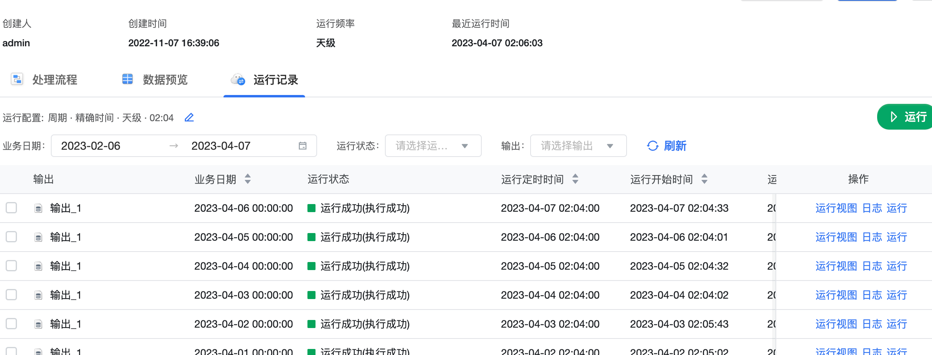Click the 运行状态 column header

click(x=328, y=179)
